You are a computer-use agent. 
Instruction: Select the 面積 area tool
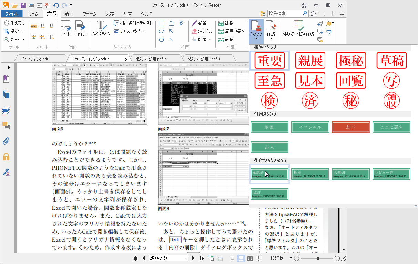click(226, 40)
